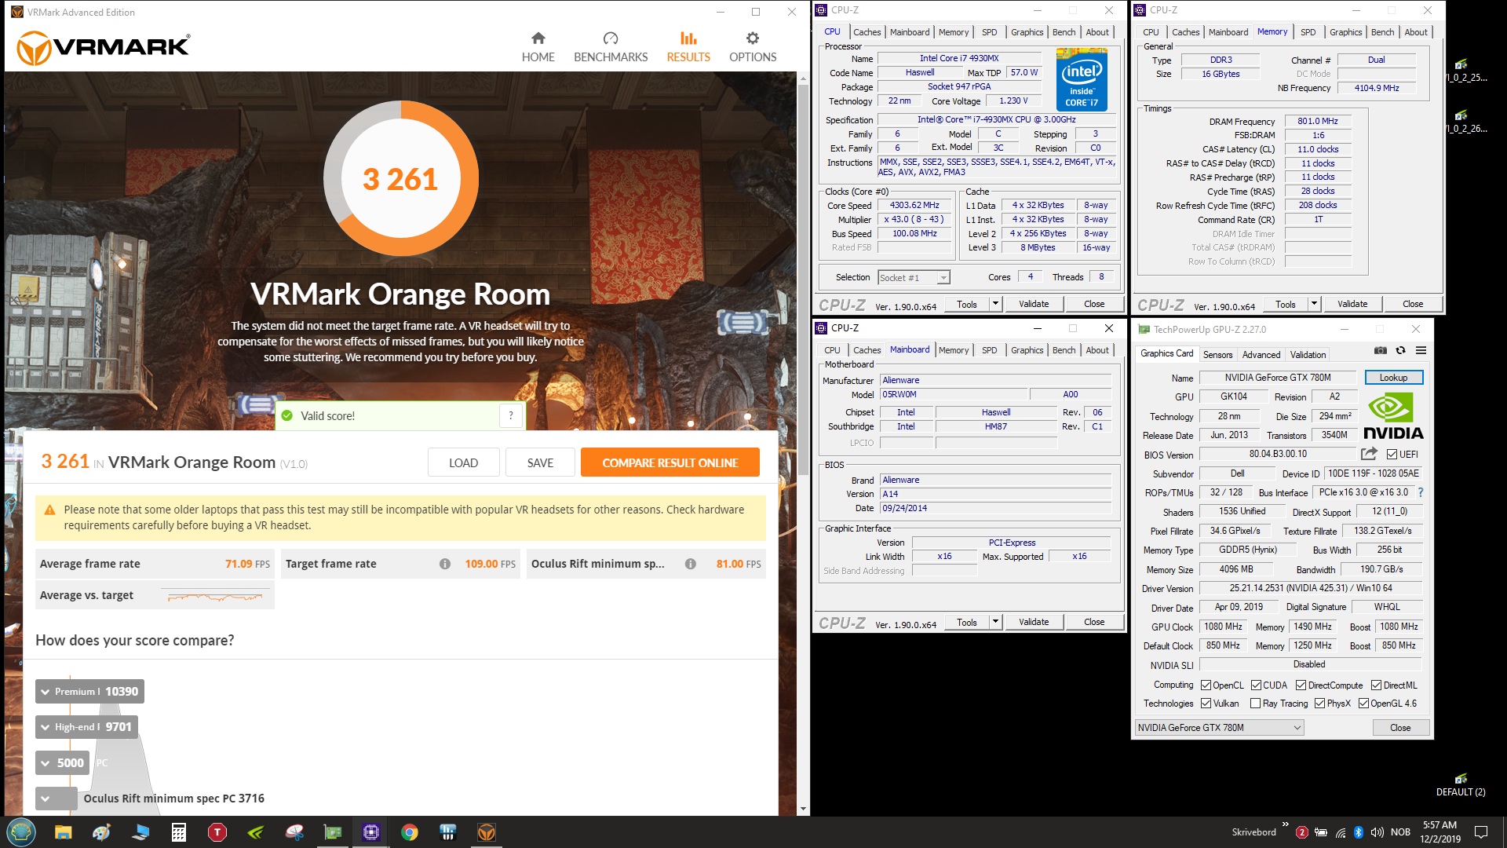1507x848 pixels.
Task: Toggle the OpenGL 4.6 checkbox
Action: pos(1364,704)
